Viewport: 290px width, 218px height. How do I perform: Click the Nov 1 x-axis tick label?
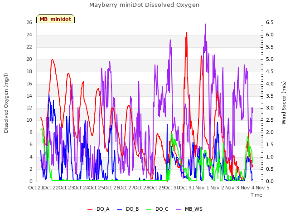pos(202,188)
